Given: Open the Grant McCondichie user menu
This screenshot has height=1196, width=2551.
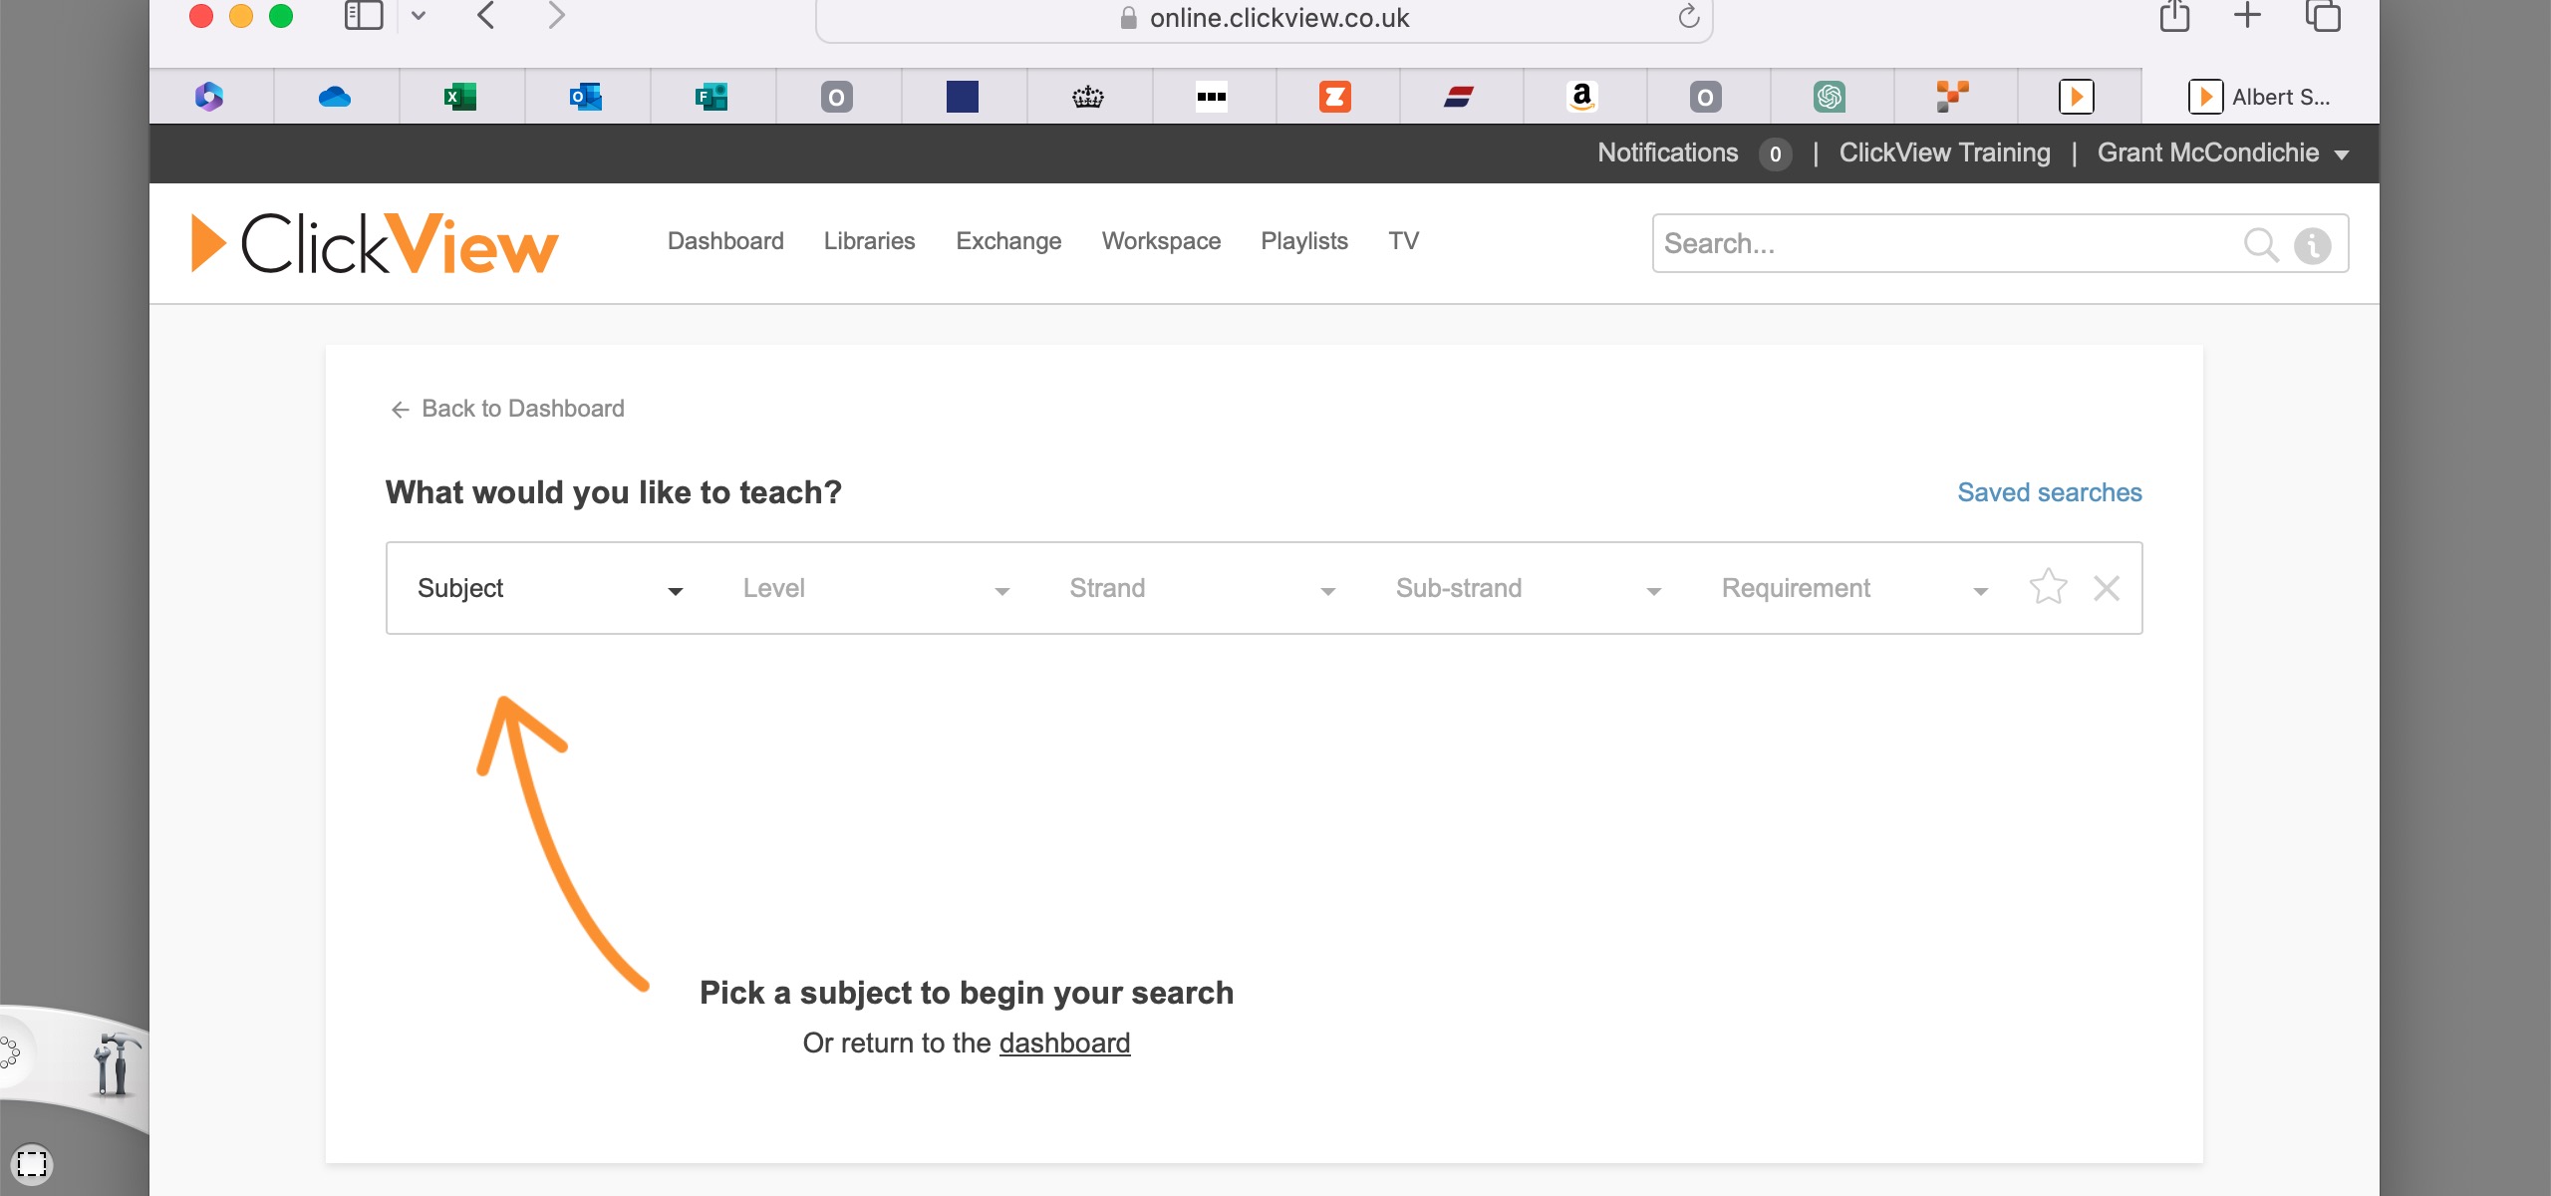Looking at the screenshot, I should pos(2222,152).
